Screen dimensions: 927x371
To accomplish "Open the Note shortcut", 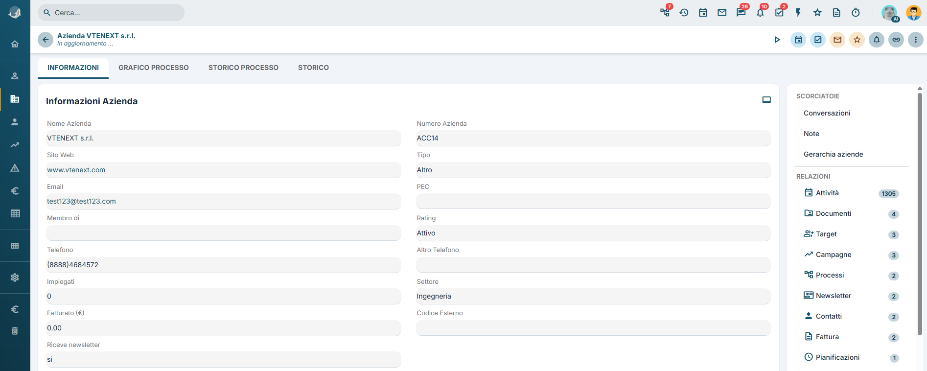I will coord(811,134).
